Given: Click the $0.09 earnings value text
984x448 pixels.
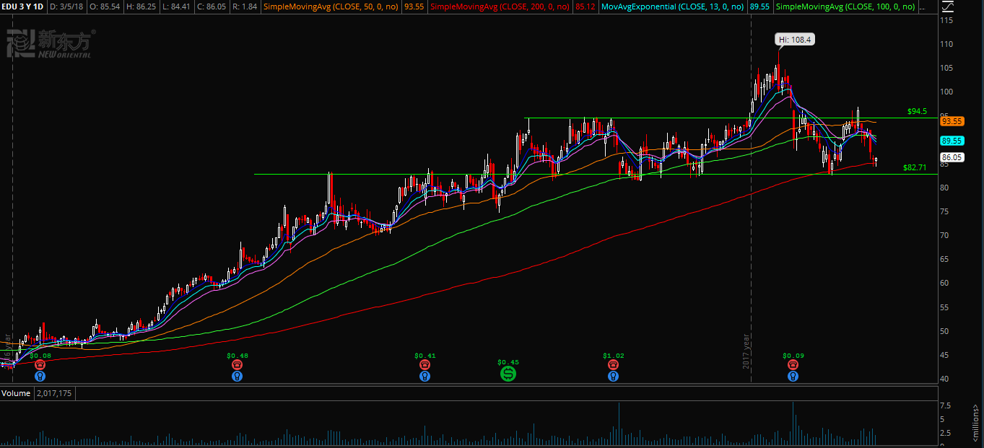Looking at the screenshot, I should 793,356.
